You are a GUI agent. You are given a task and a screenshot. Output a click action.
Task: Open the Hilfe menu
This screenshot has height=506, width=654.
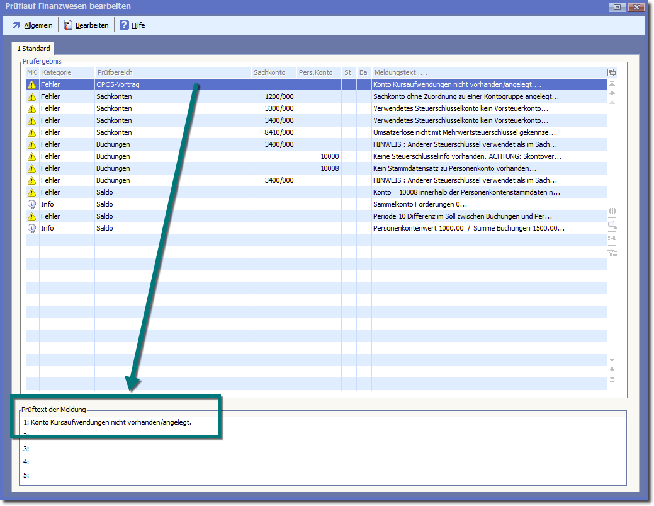pos(132,25)
